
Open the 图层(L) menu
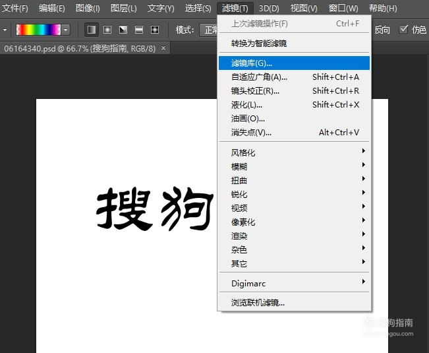tap(123, 8)
